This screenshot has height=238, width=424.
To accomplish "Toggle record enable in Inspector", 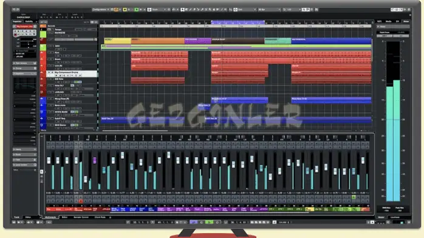I will (15, 35).
